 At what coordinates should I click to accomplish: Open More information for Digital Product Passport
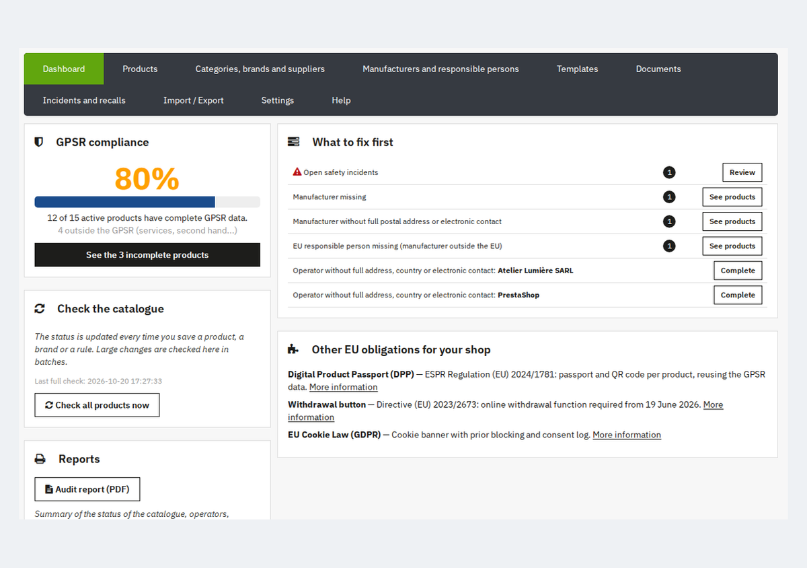343,387
